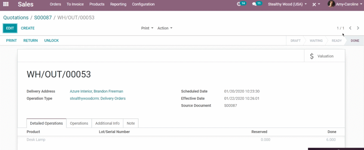
Task: Switch to the Additional Info tab
Action: coord(107,123)
